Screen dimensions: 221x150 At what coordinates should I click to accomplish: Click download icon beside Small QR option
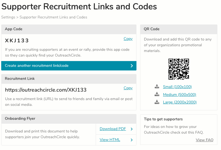157,86
